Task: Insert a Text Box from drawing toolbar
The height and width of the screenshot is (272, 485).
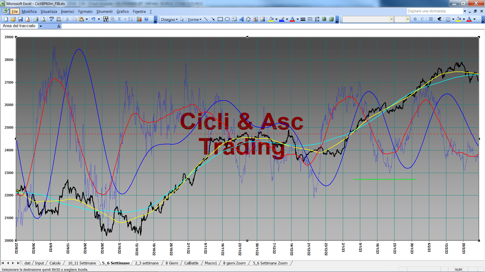Action: [234, 19]
